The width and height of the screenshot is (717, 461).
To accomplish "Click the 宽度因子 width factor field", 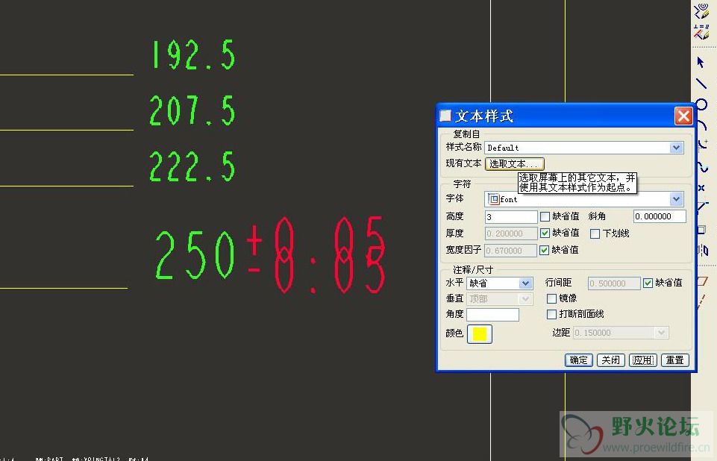I will 511,250.
